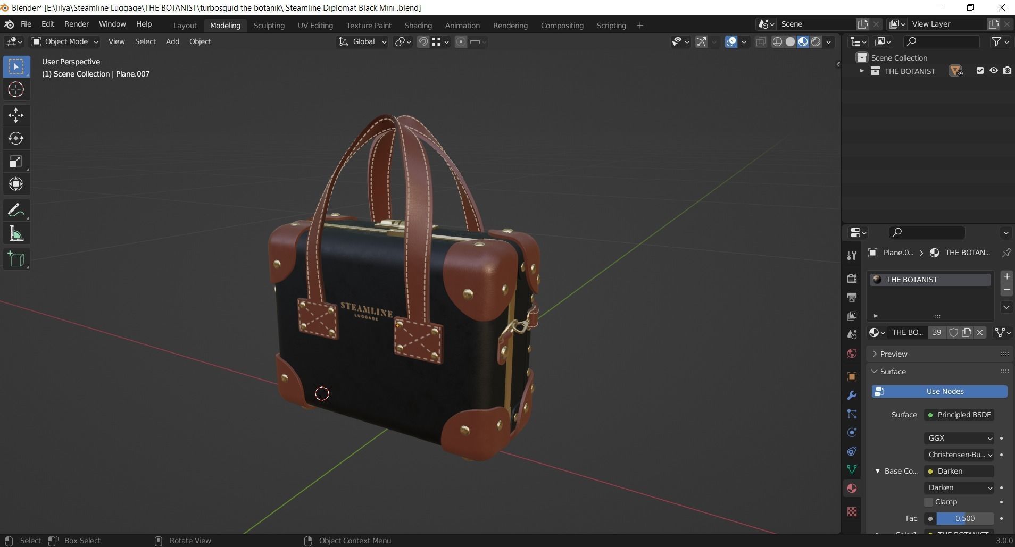
Task: Select the Add Cube tool
Action: (x=16, y=259)
